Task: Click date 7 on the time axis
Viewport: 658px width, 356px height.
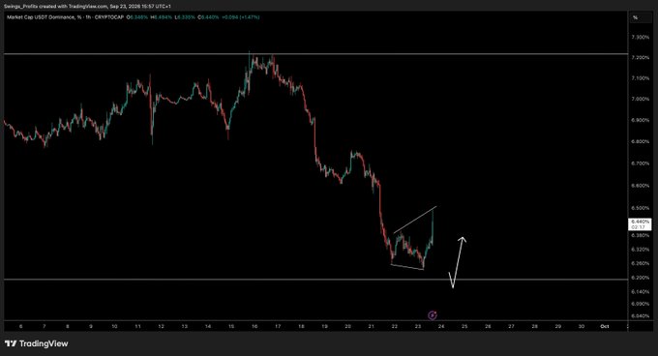Action: (x=45, y=326)
